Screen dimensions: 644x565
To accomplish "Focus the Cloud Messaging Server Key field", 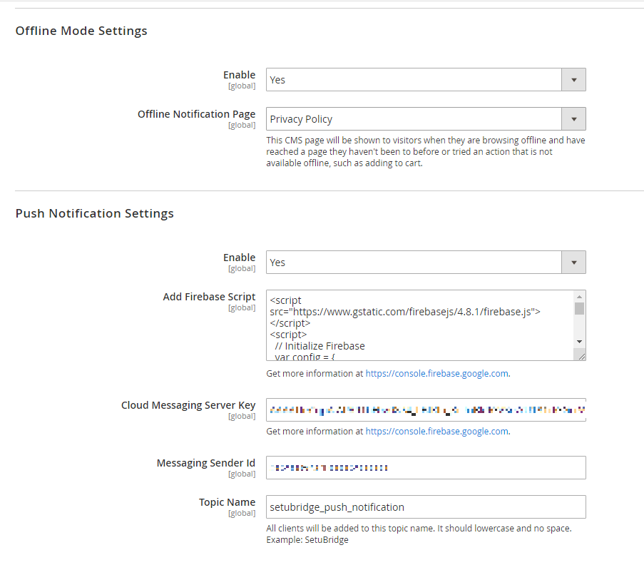I will click(x=426, y=410).
